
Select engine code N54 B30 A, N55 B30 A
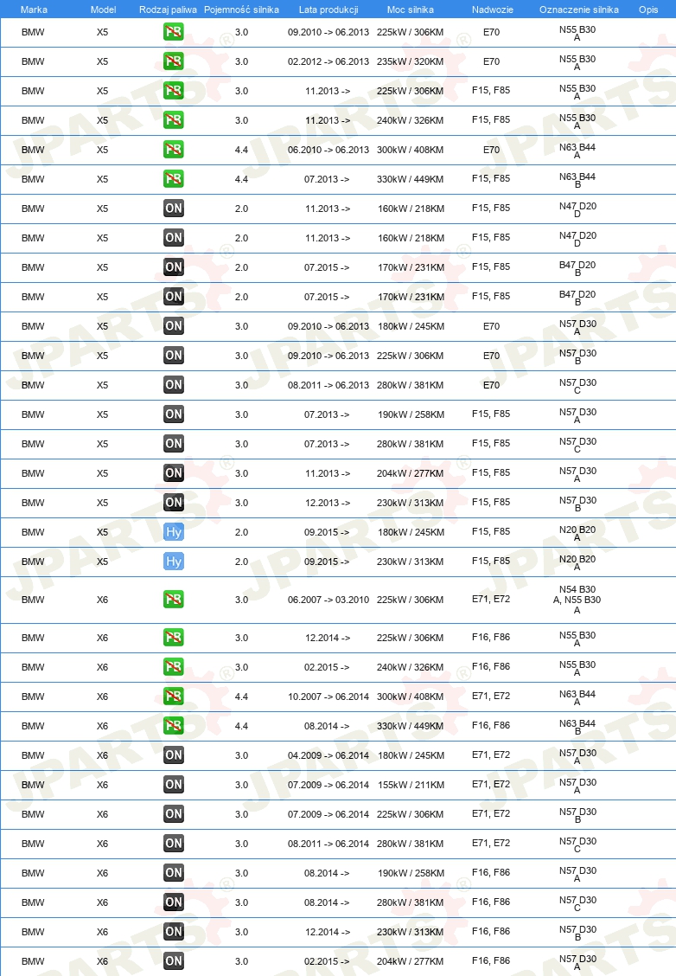577,600
